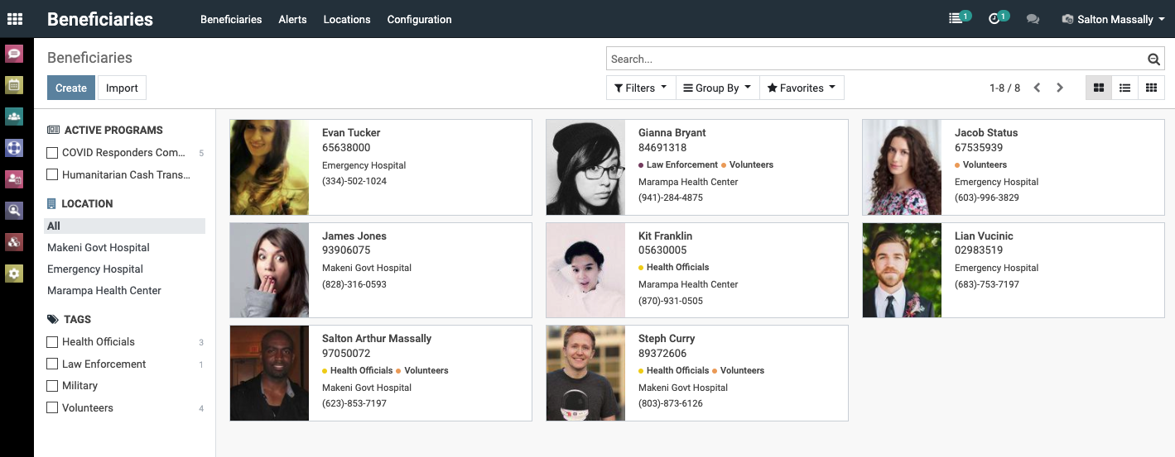The image size is (1175, 457).
Task: Go to next page of records
Action: (1060, 88)
